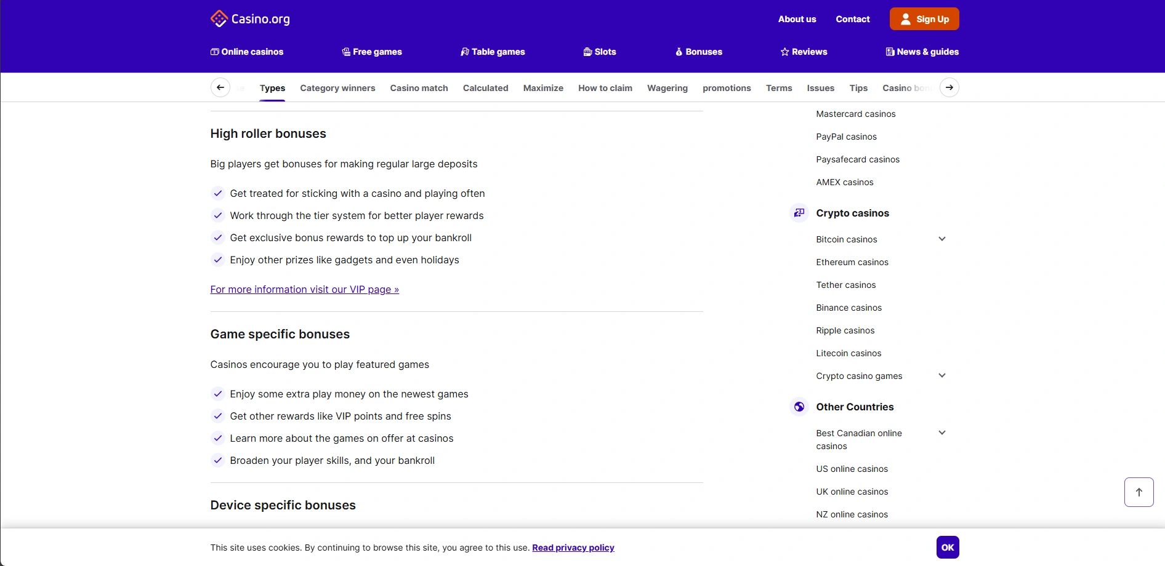Open the promotions tab

727,88
